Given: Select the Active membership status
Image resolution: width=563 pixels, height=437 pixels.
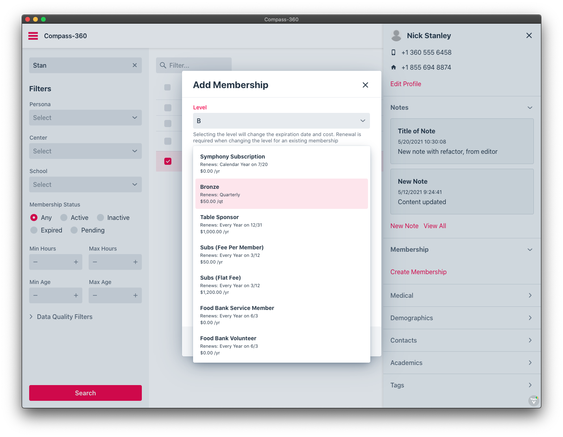Looking at the screenshot, I should (x=63, y=218).
